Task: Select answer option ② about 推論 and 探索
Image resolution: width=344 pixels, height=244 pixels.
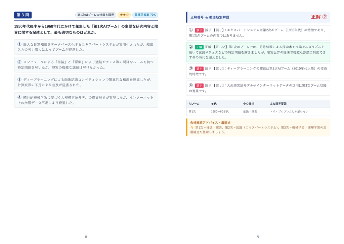Action: point(86,65)
